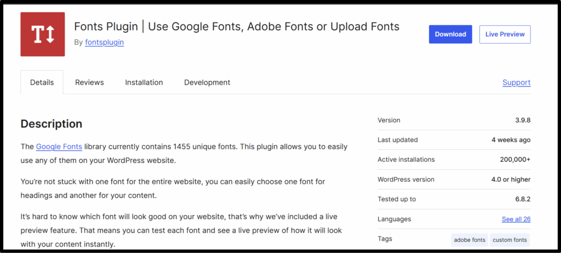Click the plugin title heading text

click(x=237, y=26)
